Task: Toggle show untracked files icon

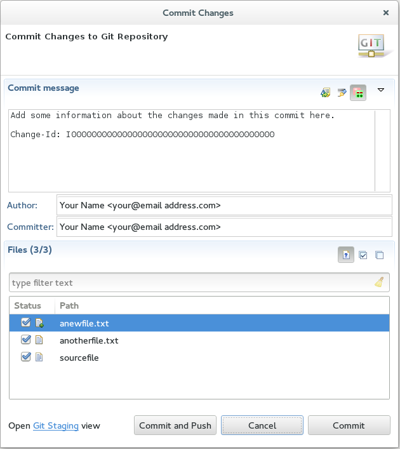Action: click(x=346, y=255)
